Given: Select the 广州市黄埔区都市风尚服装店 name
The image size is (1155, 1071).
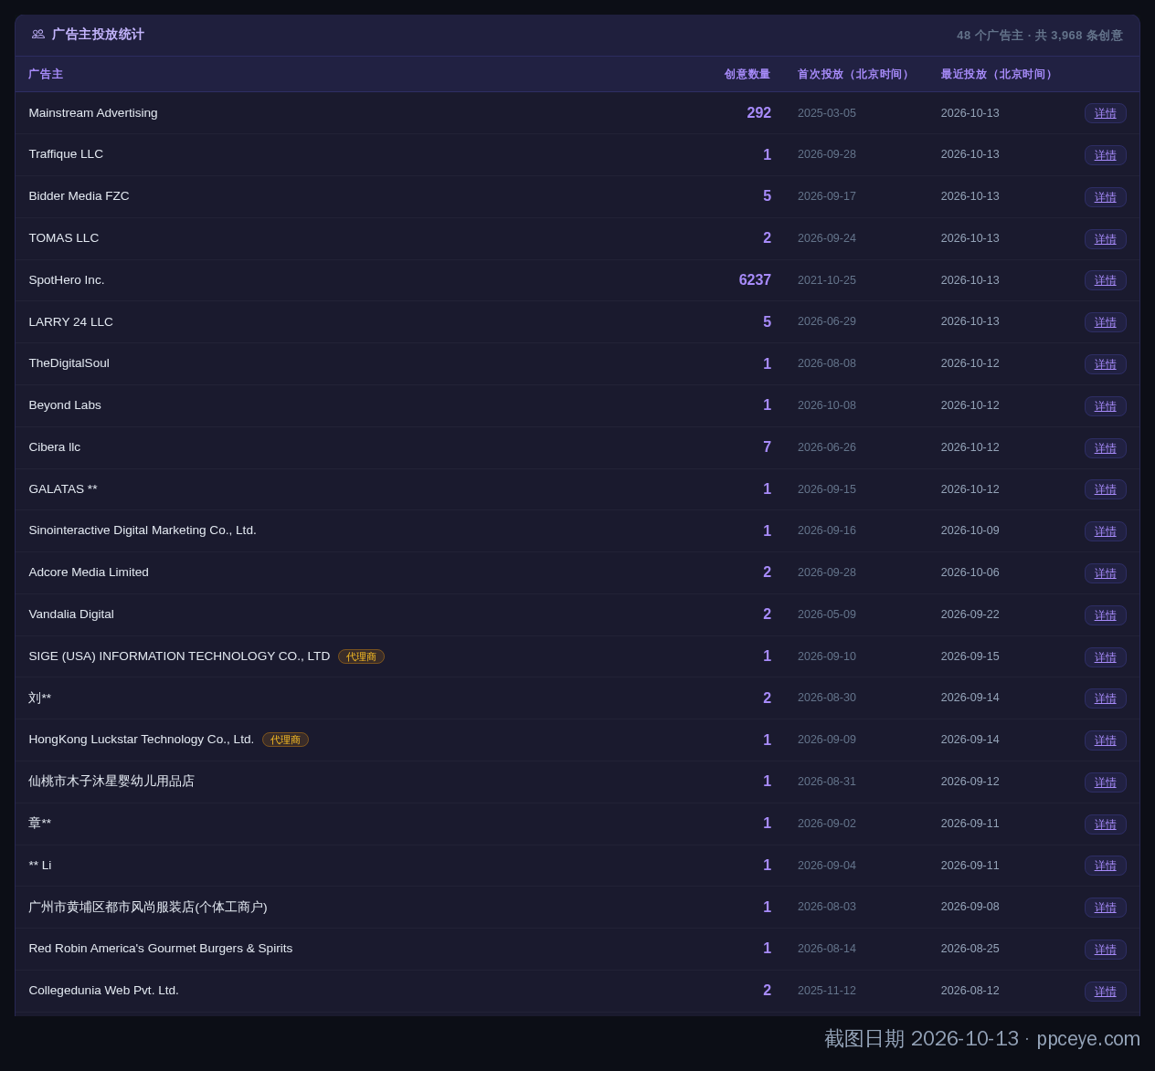Looking at the screenshot, I should point(148,908).
